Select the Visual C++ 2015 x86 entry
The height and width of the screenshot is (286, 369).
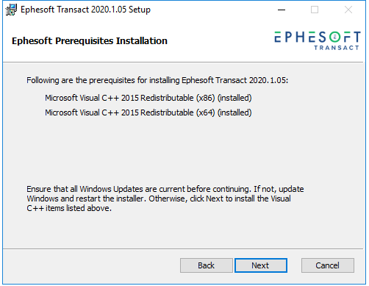coord(148,98)
